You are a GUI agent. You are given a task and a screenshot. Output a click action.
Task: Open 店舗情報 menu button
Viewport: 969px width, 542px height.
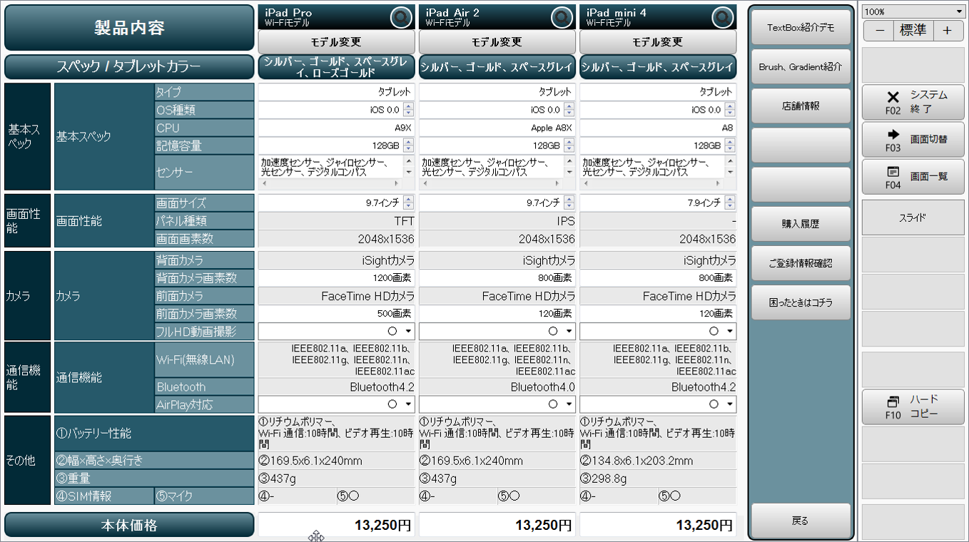click(801, 106)
